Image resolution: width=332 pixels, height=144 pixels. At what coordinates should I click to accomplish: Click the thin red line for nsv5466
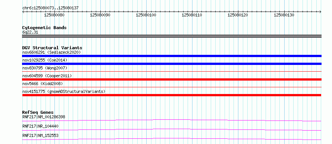[172, 87]
